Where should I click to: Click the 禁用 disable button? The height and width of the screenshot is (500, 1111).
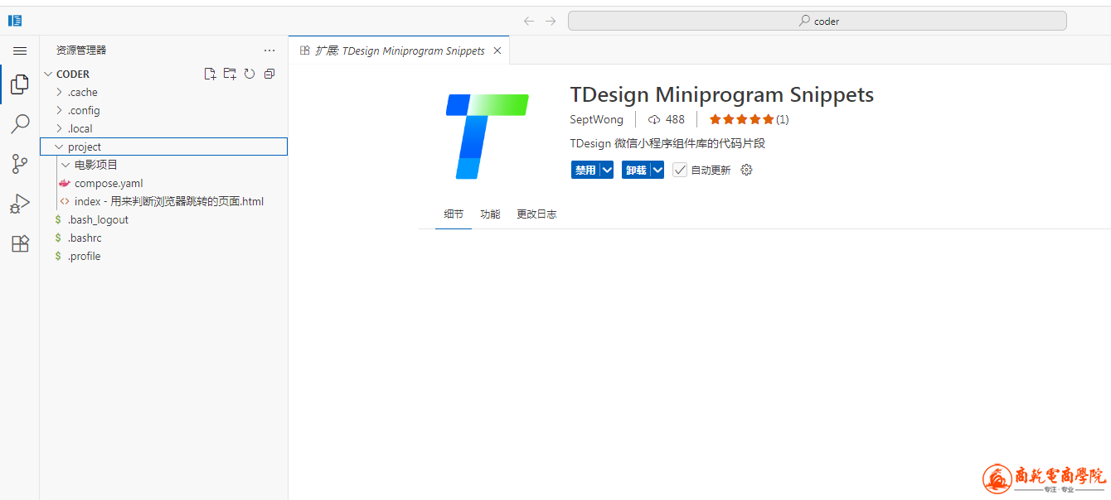(585, 170)
